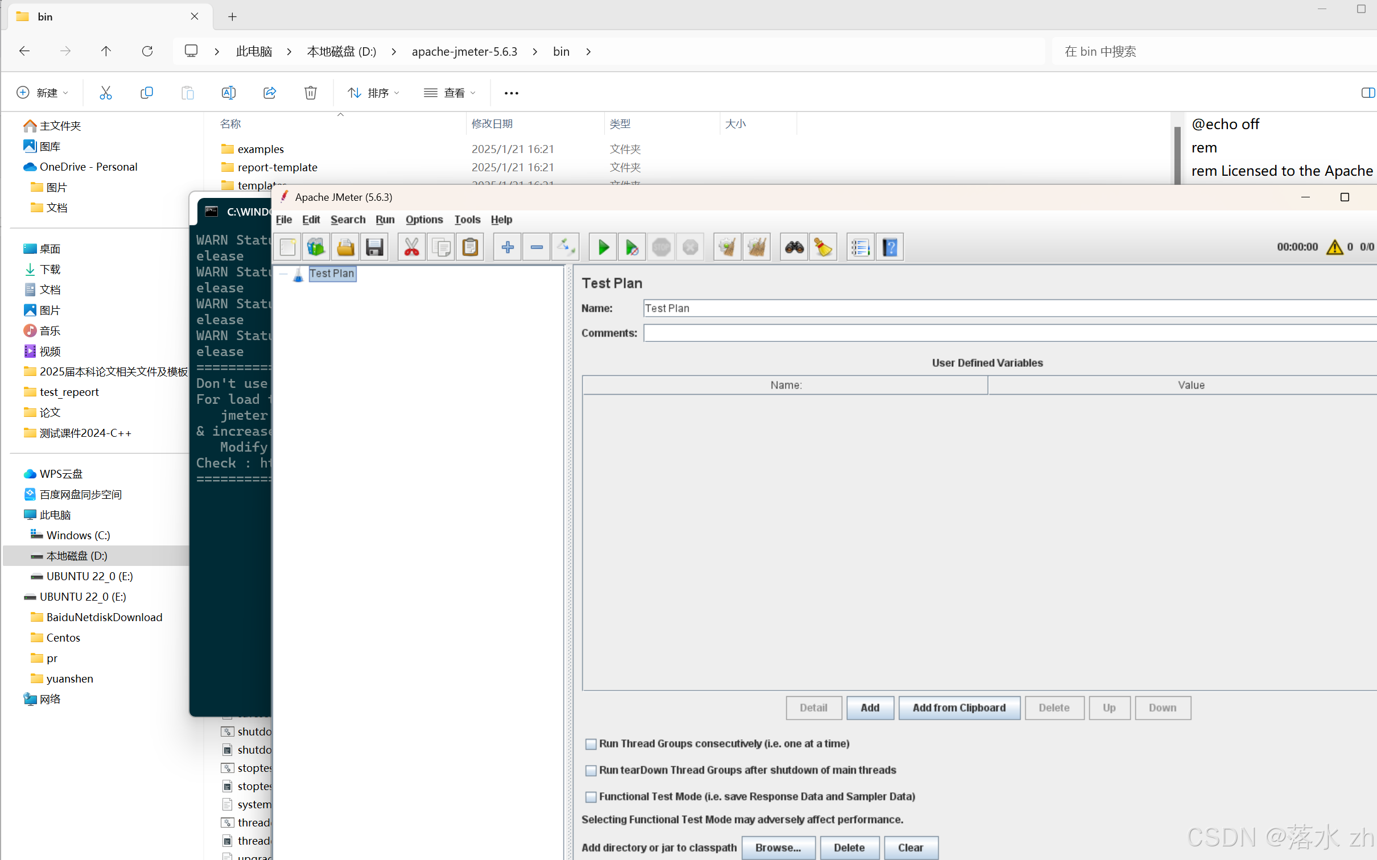1377x860 pixels.
Task: Select the Tools menu item
Action: tap(467, 219)
